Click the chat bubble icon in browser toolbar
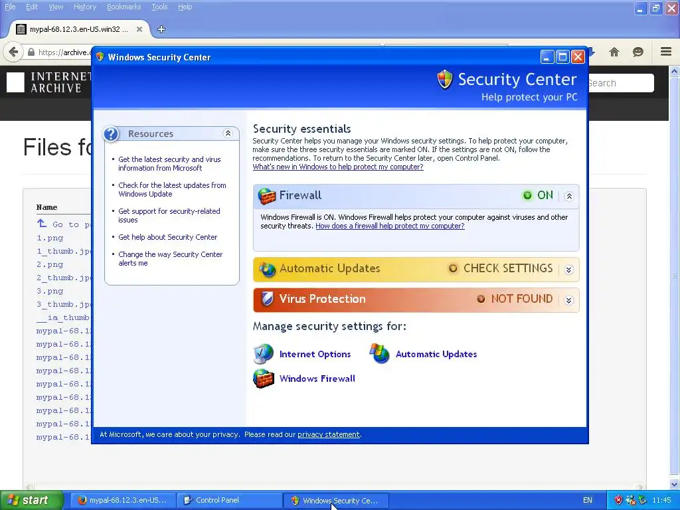The width and height of the screenshot is (680, 510). coord(638,52)
